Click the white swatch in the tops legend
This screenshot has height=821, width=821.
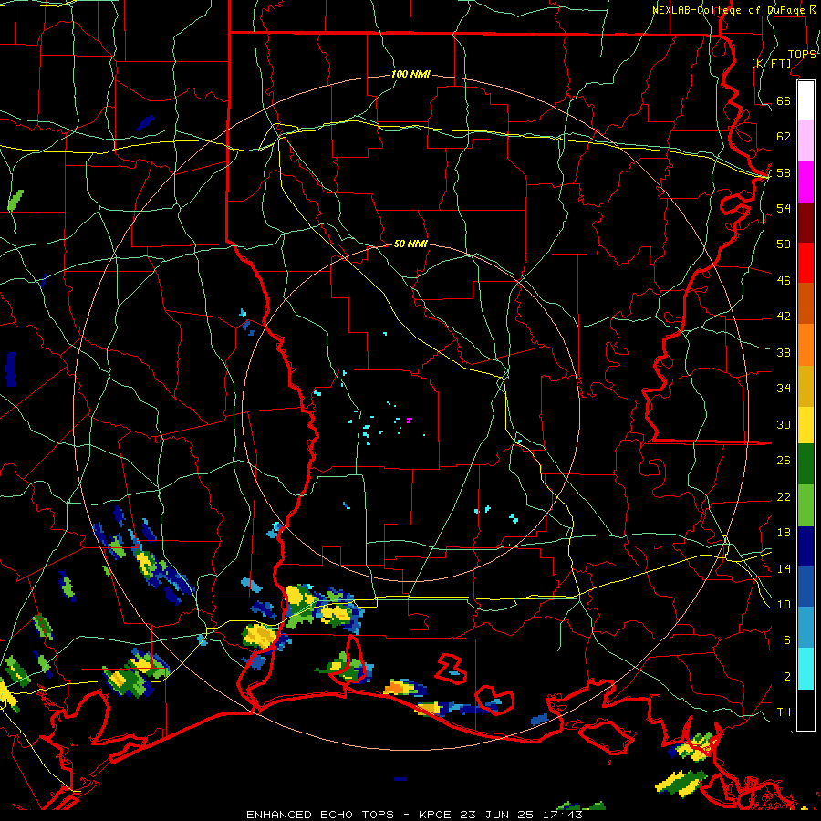click(x=805, y=100)
